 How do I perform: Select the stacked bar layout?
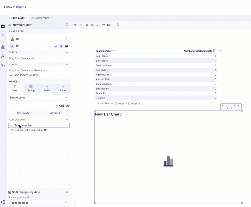click(61, 46)
